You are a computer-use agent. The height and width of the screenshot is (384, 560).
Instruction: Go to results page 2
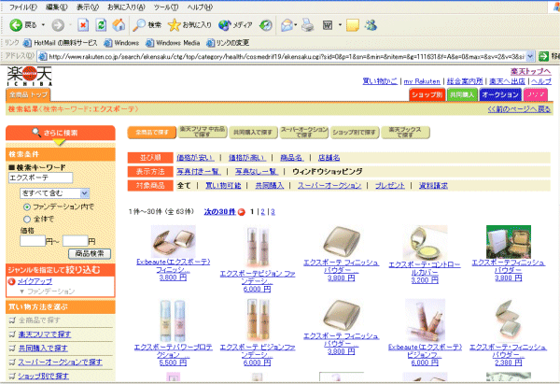click(263, 212)
